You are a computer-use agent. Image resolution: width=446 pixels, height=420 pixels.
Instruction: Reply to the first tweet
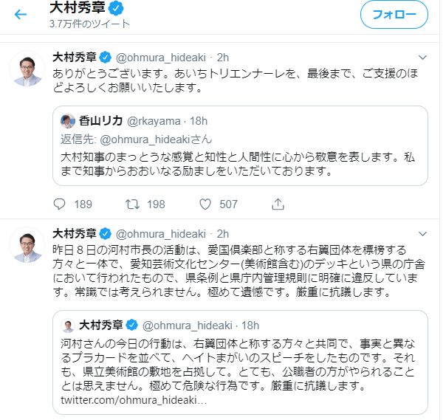61,204
